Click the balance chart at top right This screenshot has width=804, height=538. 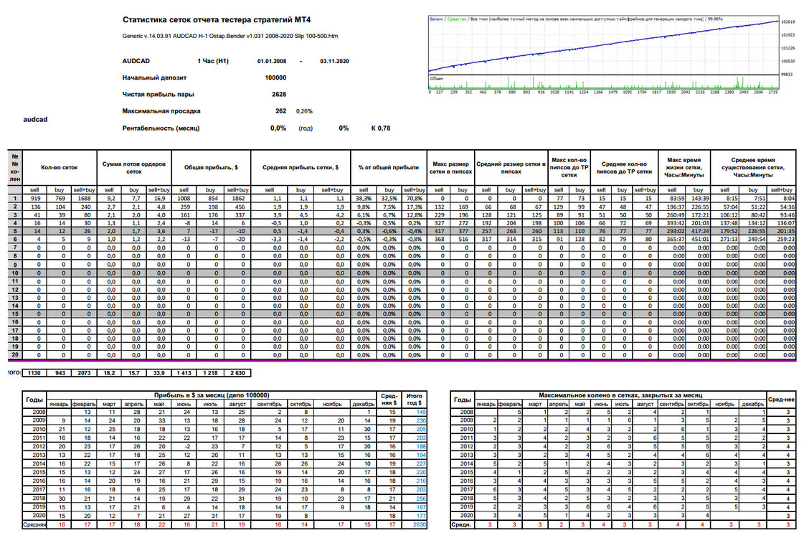604,54
